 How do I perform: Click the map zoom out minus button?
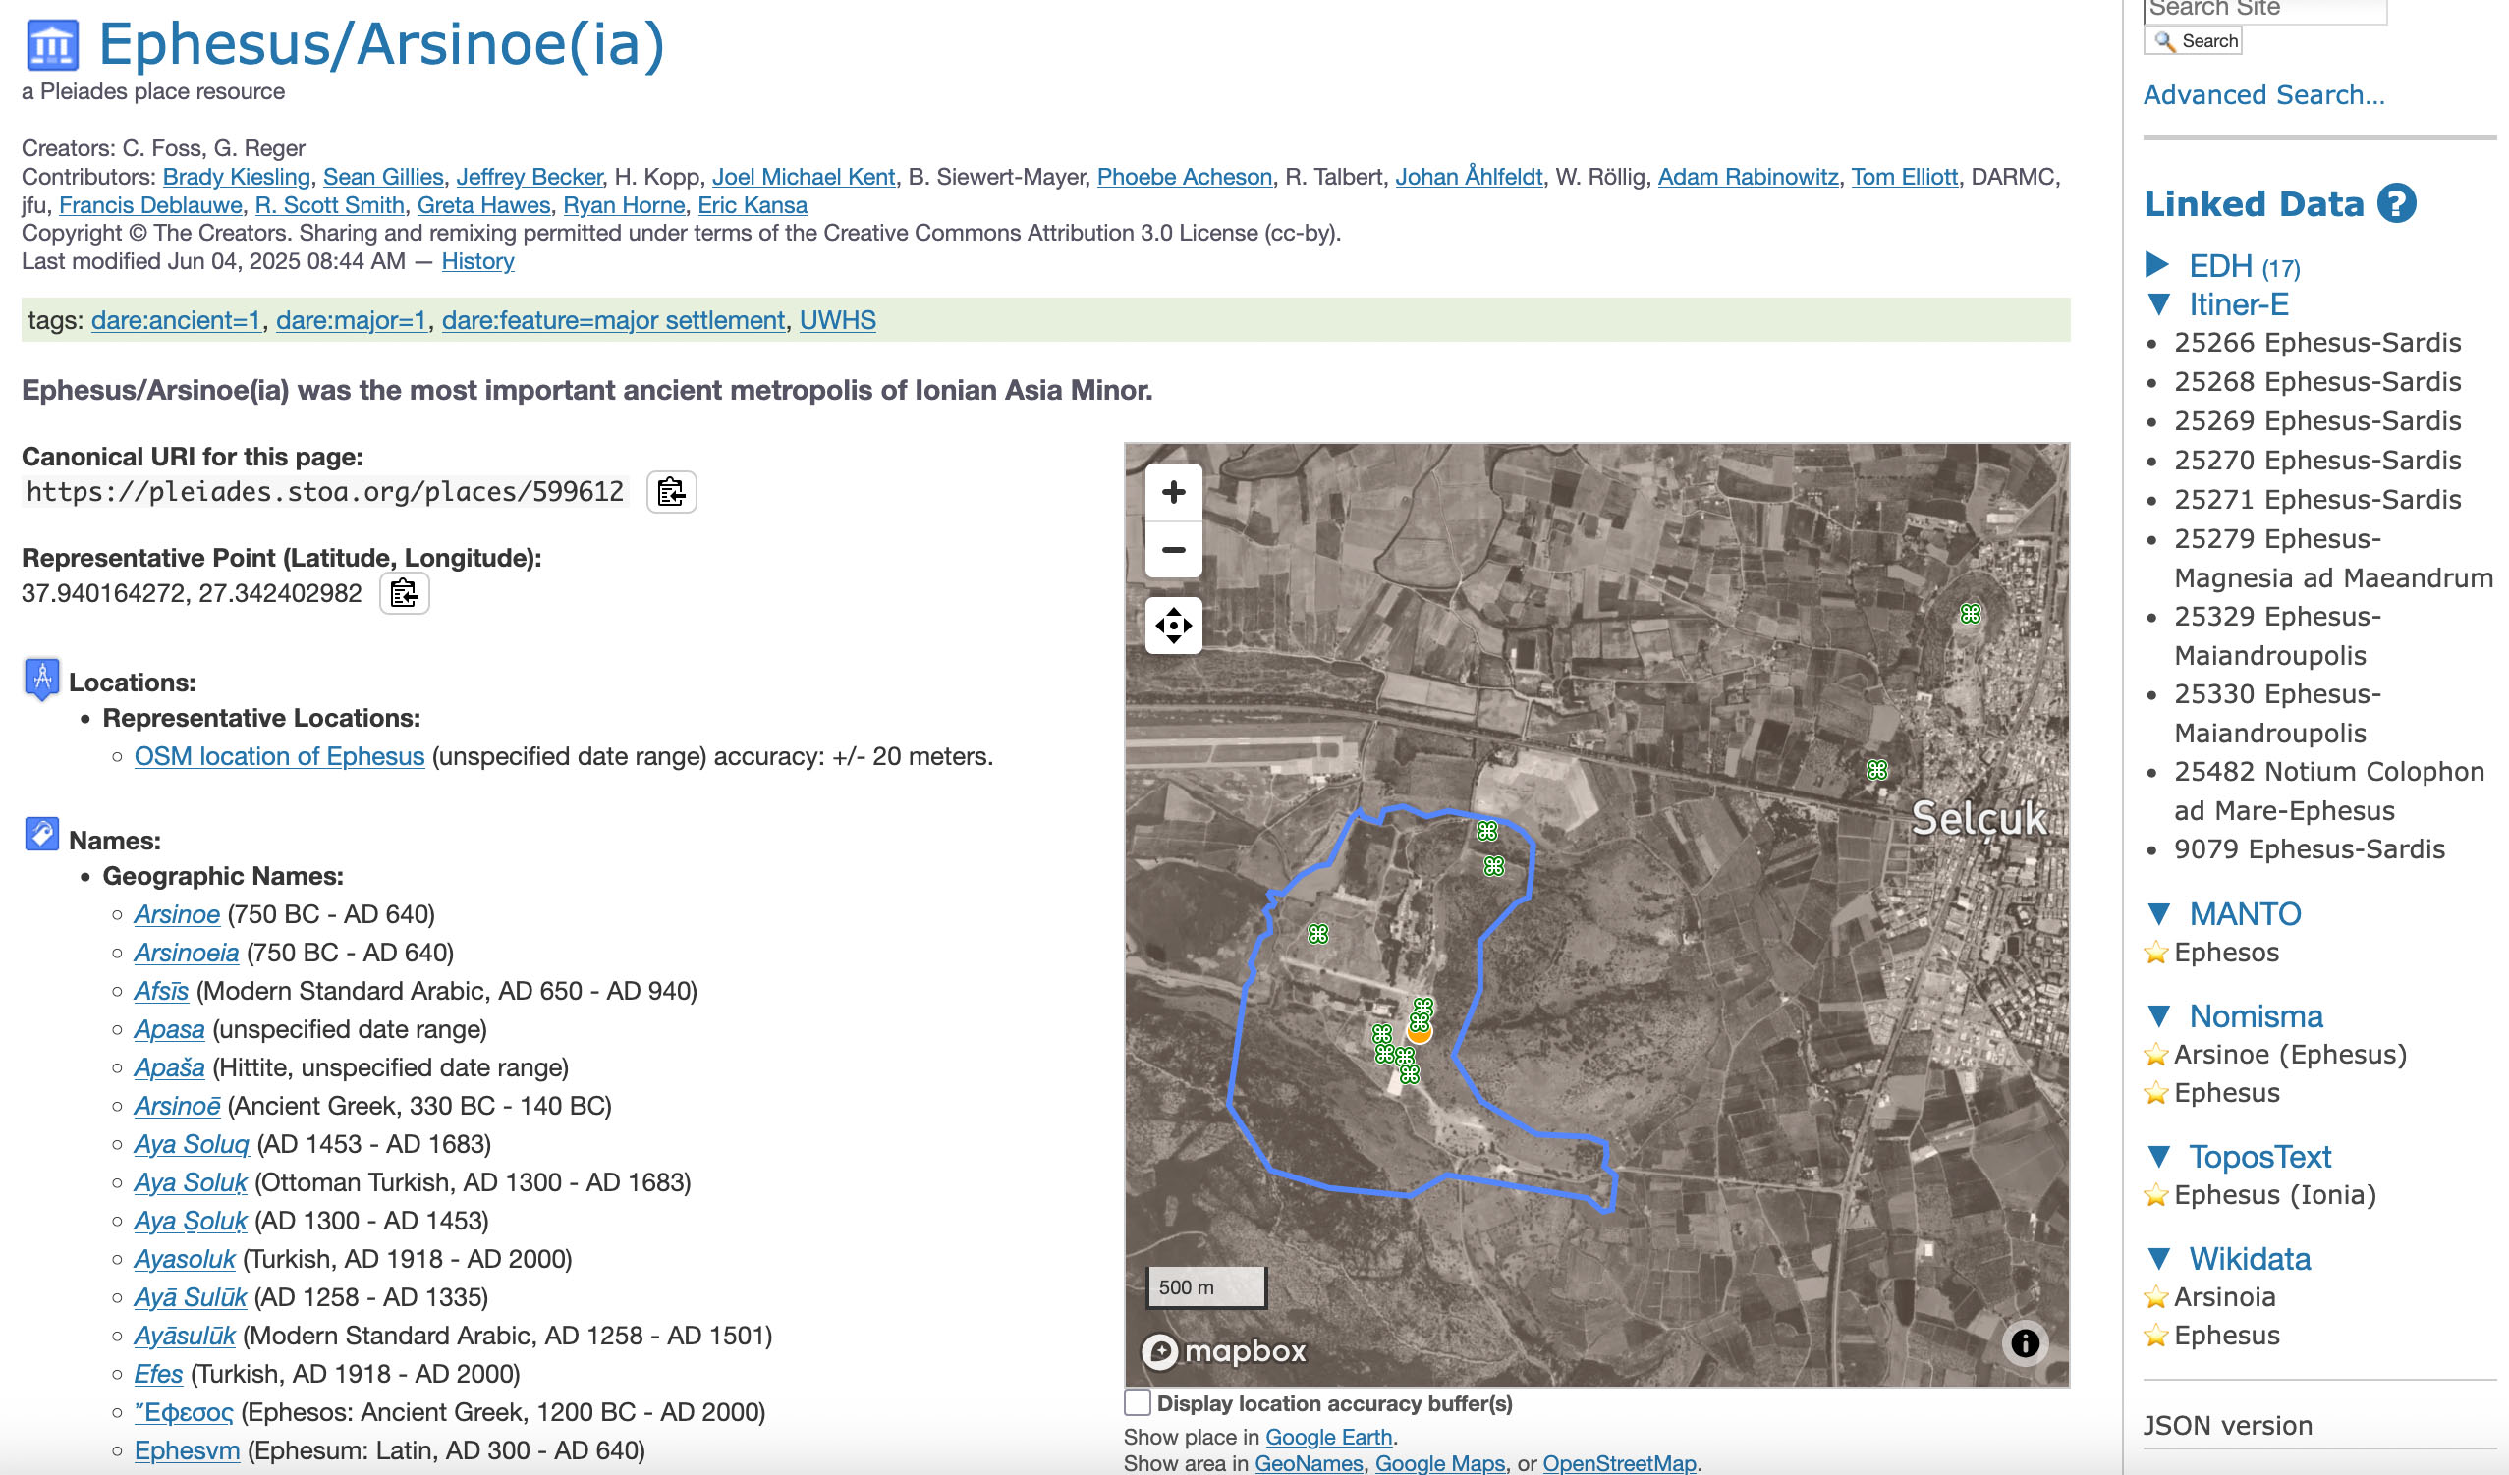(1173, 549)
